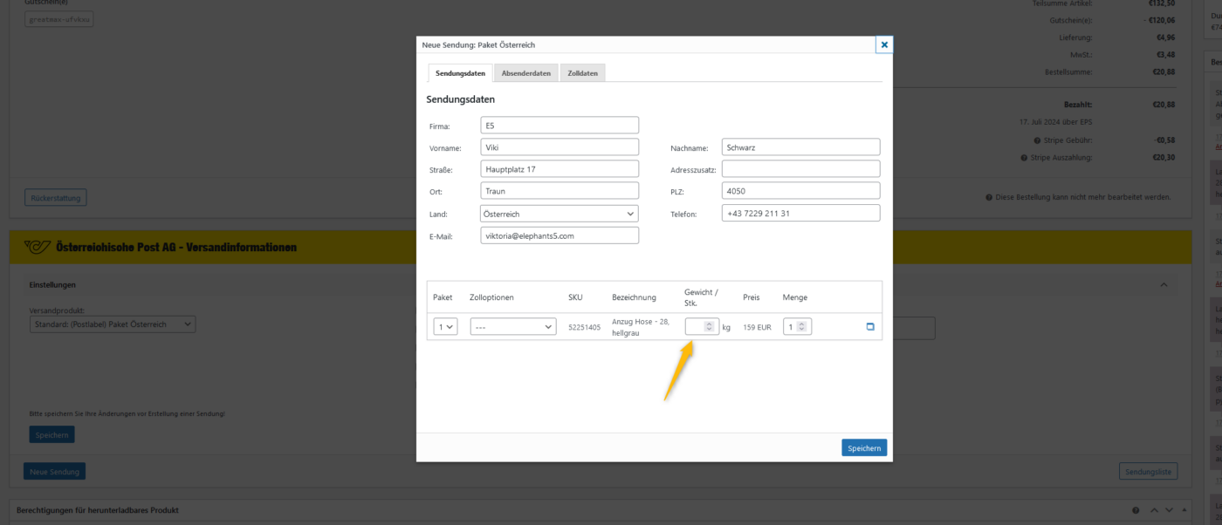Viewport: 1222px width, 525px height.
Task: Click the Sendungsliste button
Action: coord(1148,472)
